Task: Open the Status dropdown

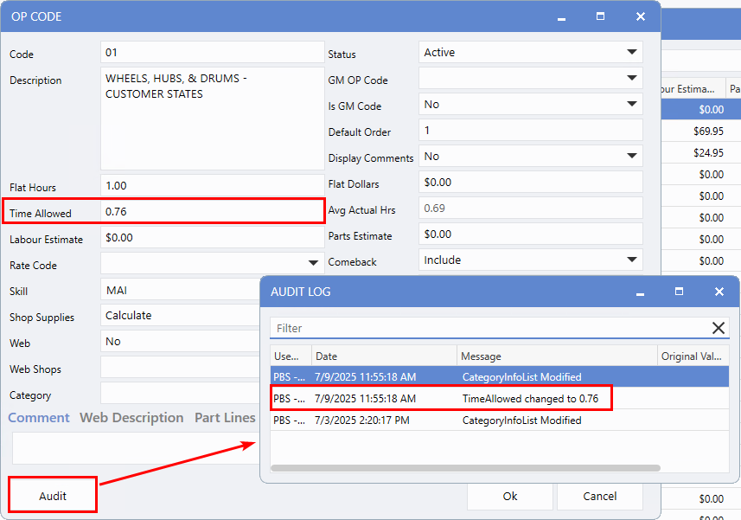Action: click(632, 53)
